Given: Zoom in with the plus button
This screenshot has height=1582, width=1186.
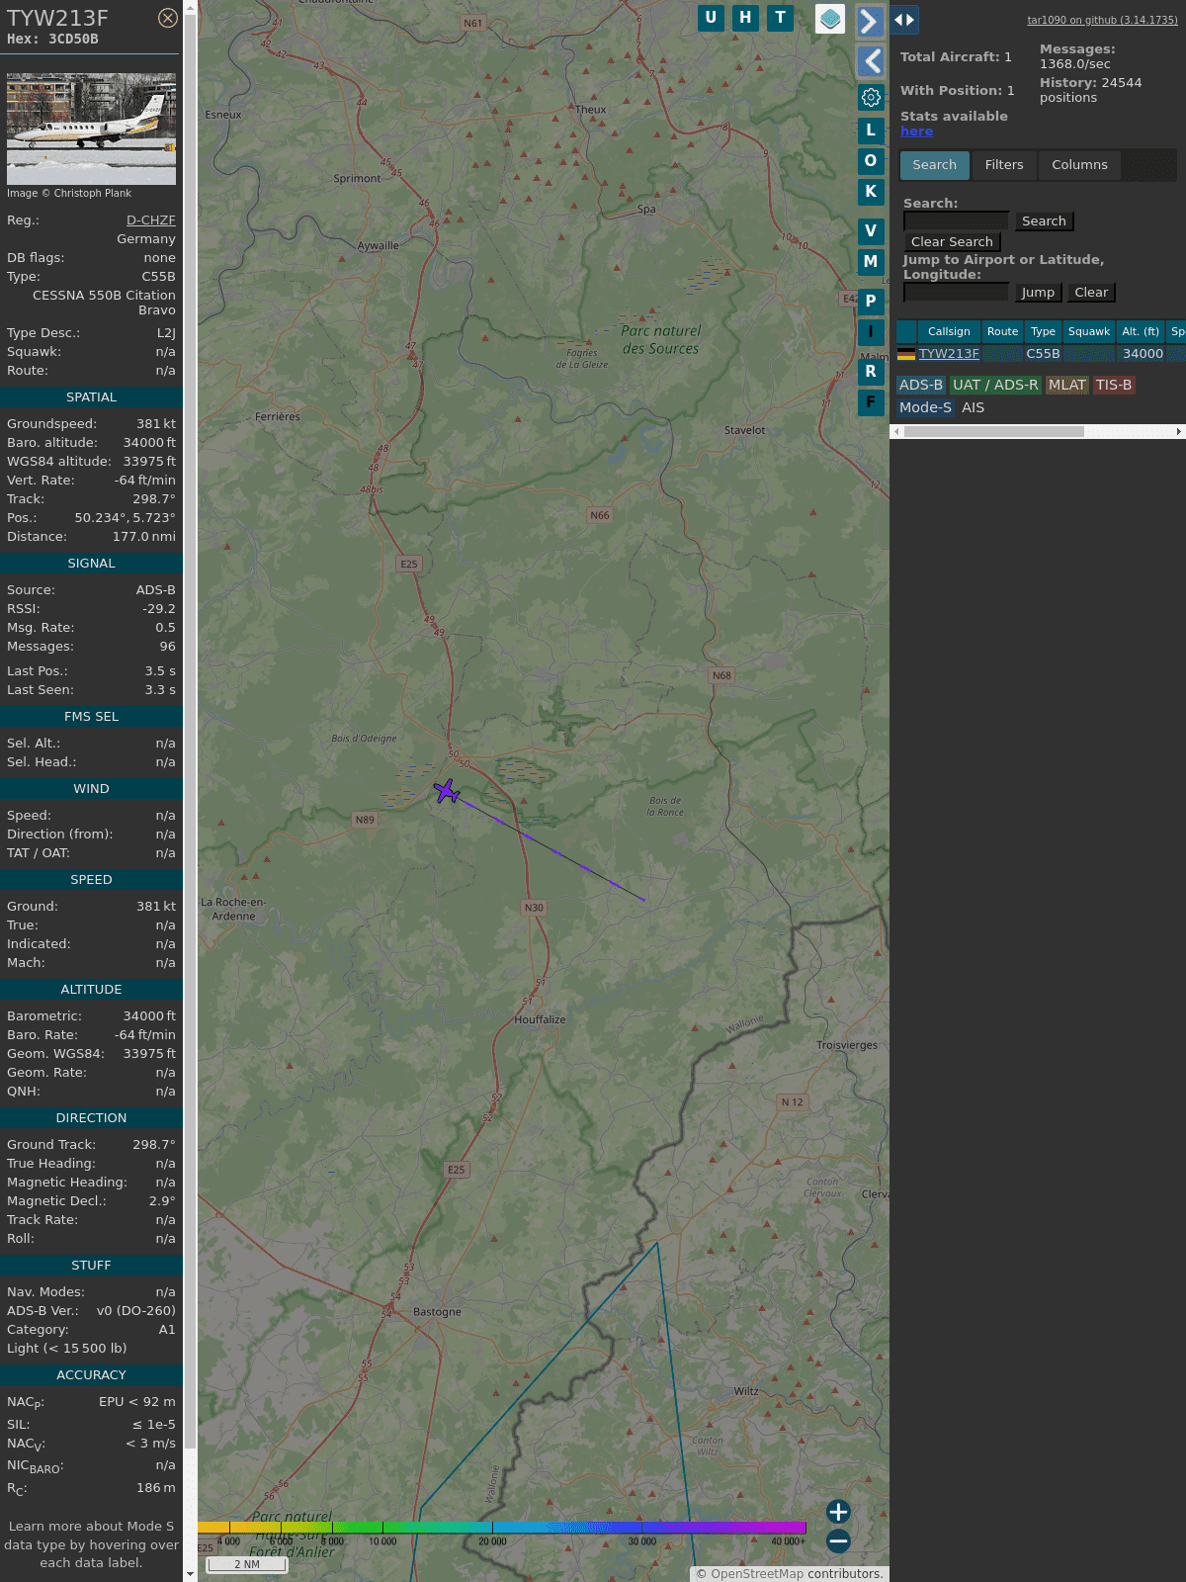Looking at the screenshot, I should tap(838, 1511).
